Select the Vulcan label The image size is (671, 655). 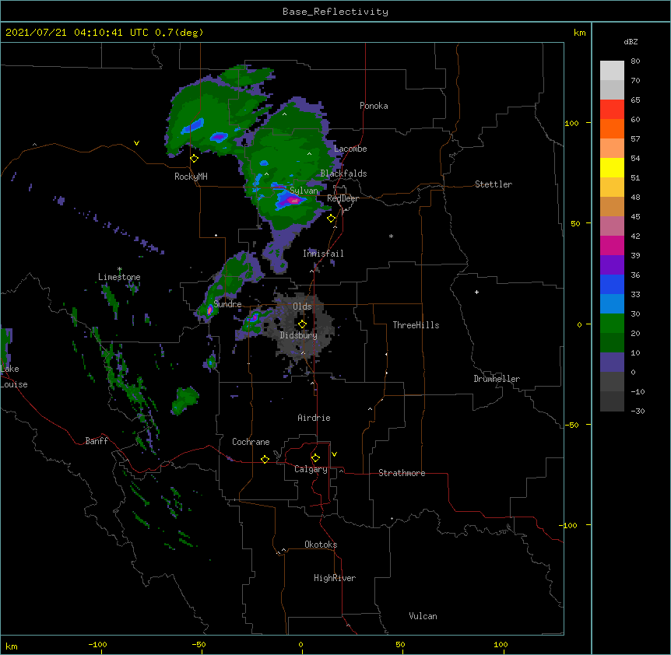pyautogui.click(x=423, y=616)
